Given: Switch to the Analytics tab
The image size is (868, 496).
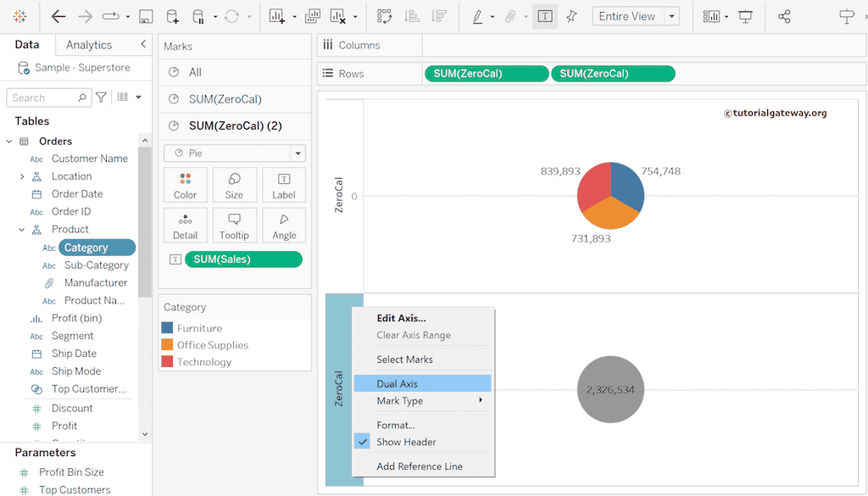Looking at the screenshot, I should click(89, 45).
